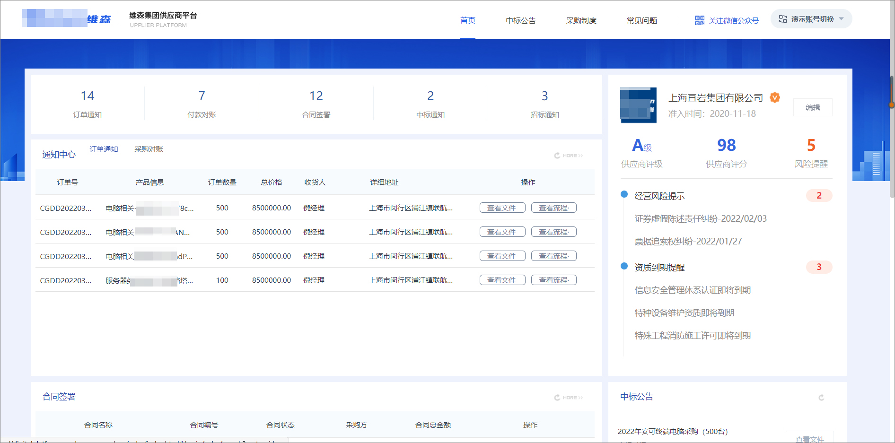Click 特种设备维护资质即将到期 item
The width and height of the screenshot is (895, 443).
click(684, 313)
